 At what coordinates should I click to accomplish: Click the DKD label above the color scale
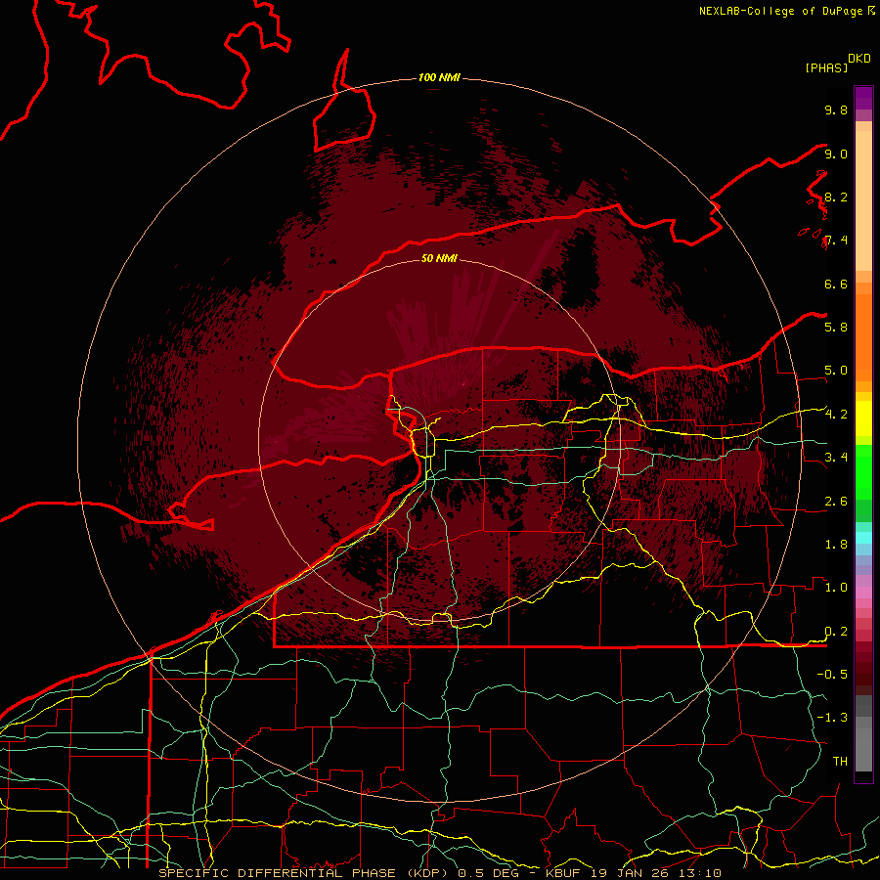coord(859,59)
